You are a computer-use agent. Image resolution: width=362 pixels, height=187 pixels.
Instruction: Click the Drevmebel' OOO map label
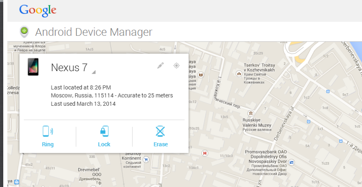(x=90, y=172)
